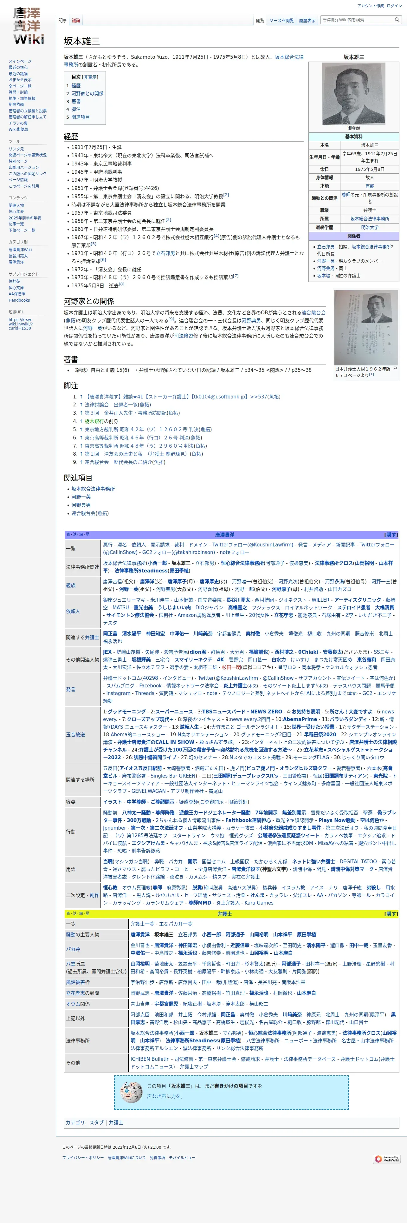This screenshot has height=1223, width=407.
Task: Switch to モバイルビュー in footer
Action: [182, 1158]
